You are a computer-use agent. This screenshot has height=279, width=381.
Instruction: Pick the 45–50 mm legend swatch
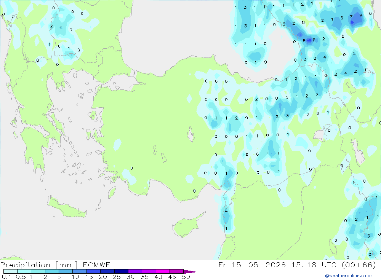(x=177, y=271)
